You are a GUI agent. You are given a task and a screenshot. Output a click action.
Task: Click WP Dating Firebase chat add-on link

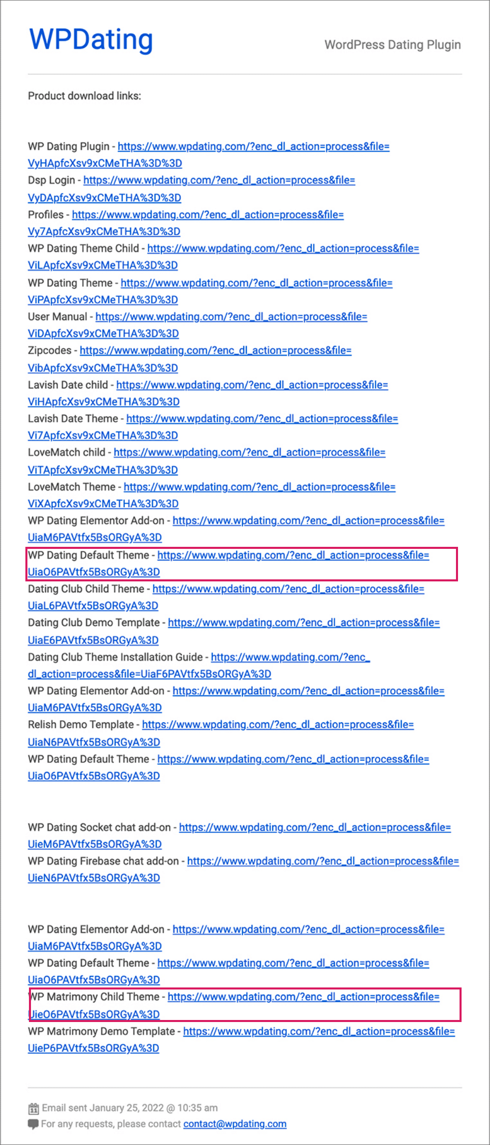pos(323,861)
